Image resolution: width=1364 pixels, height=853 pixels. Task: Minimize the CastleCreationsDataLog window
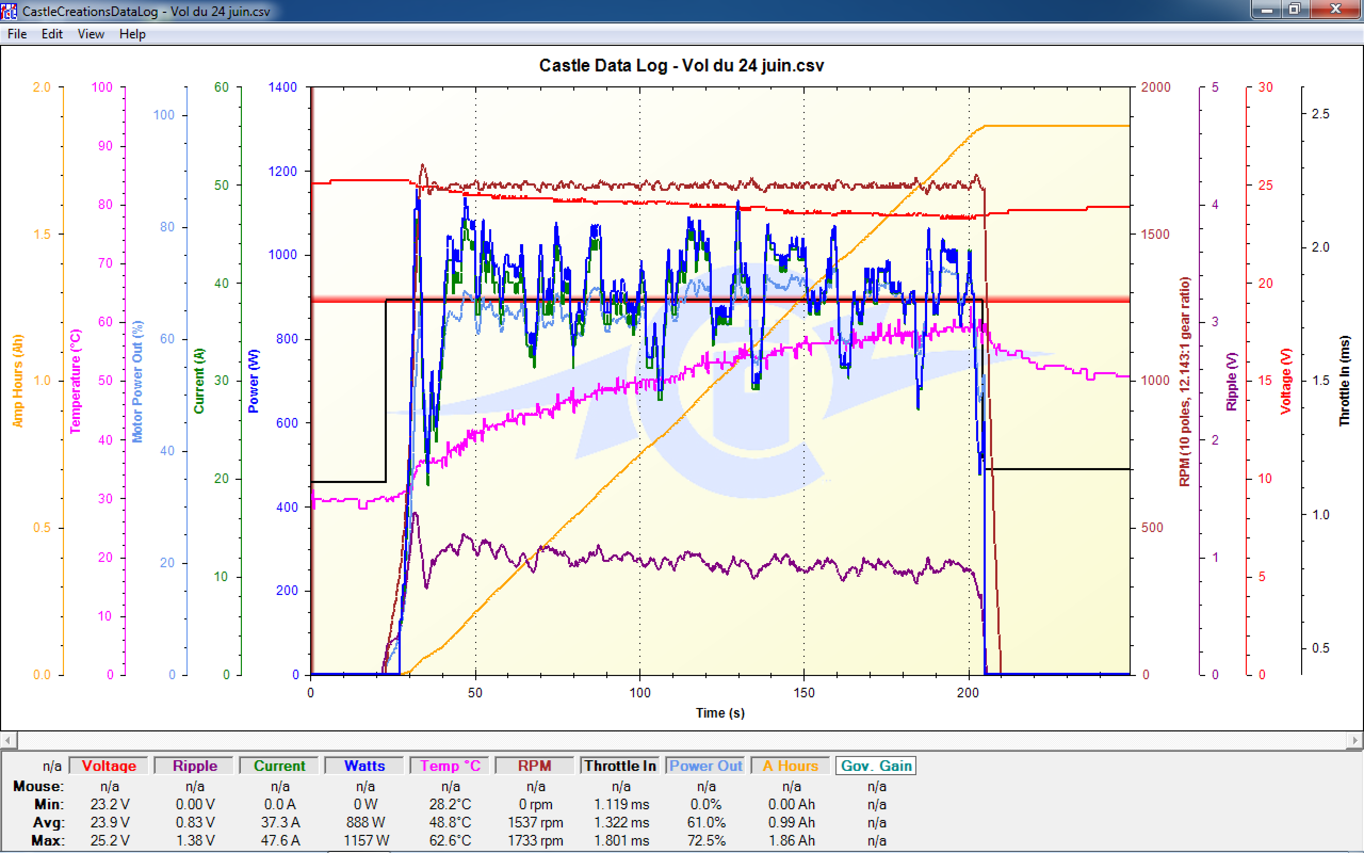[x=1266, y=10]
